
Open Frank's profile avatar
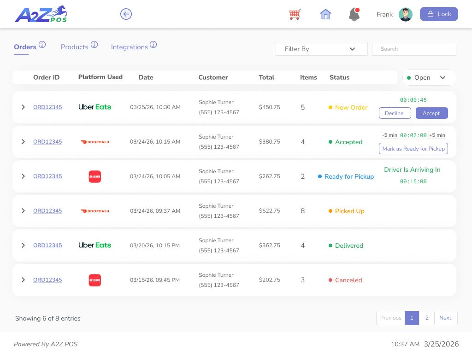click(406, 14)
